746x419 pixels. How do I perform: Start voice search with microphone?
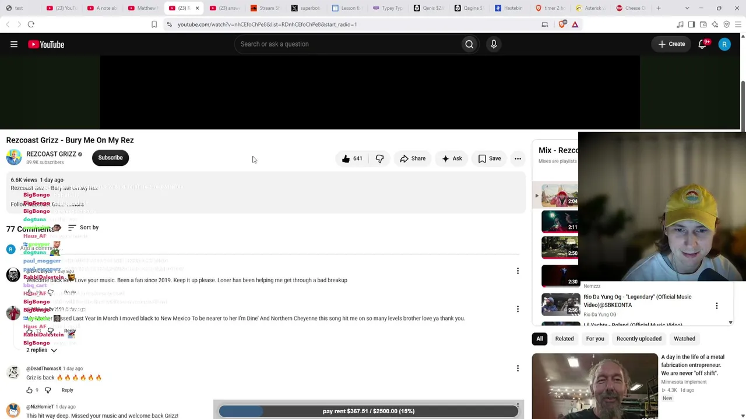click(494, 44)
